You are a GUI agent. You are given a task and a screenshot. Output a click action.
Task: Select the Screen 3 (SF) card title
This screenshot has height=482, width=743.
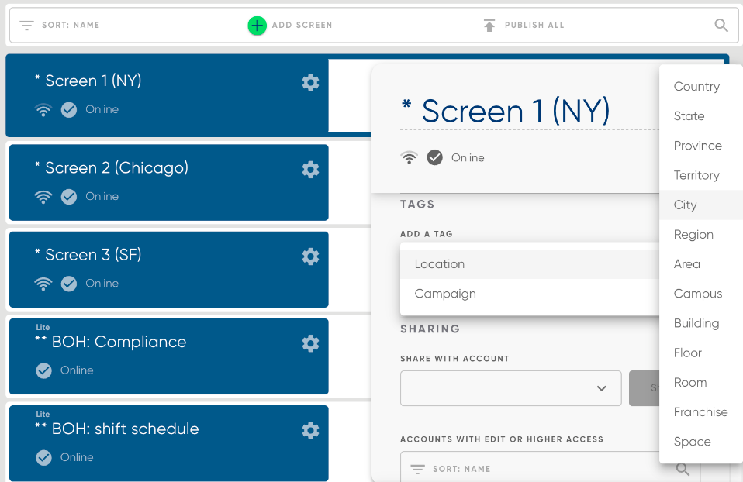[x=88, y=255]
